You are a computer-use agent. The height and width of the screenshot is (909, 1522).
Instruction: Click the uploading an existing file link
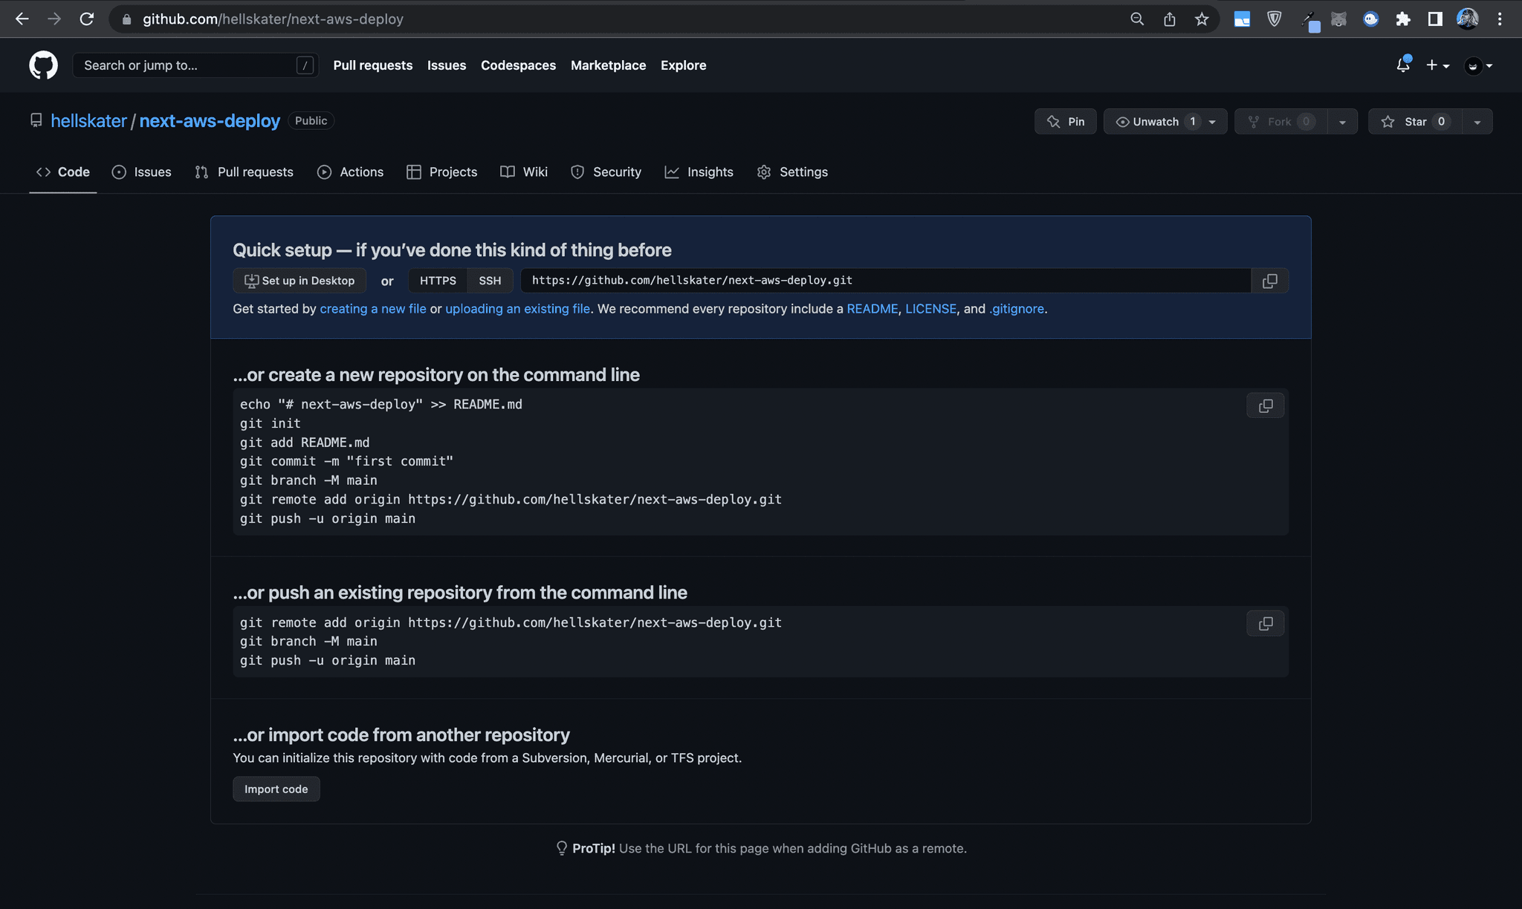516,308
